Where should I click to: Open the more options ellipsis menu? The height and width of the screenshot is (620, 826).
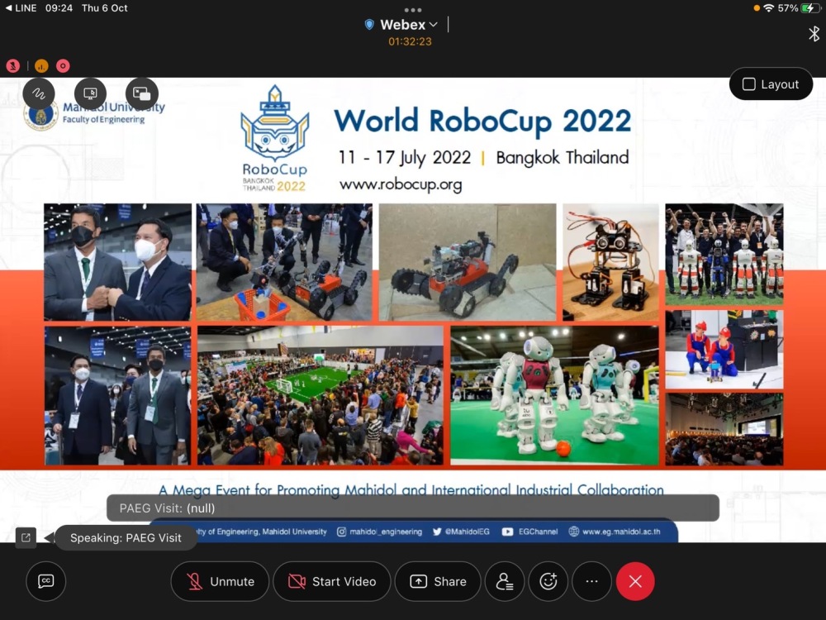click(x=591, y=581)
